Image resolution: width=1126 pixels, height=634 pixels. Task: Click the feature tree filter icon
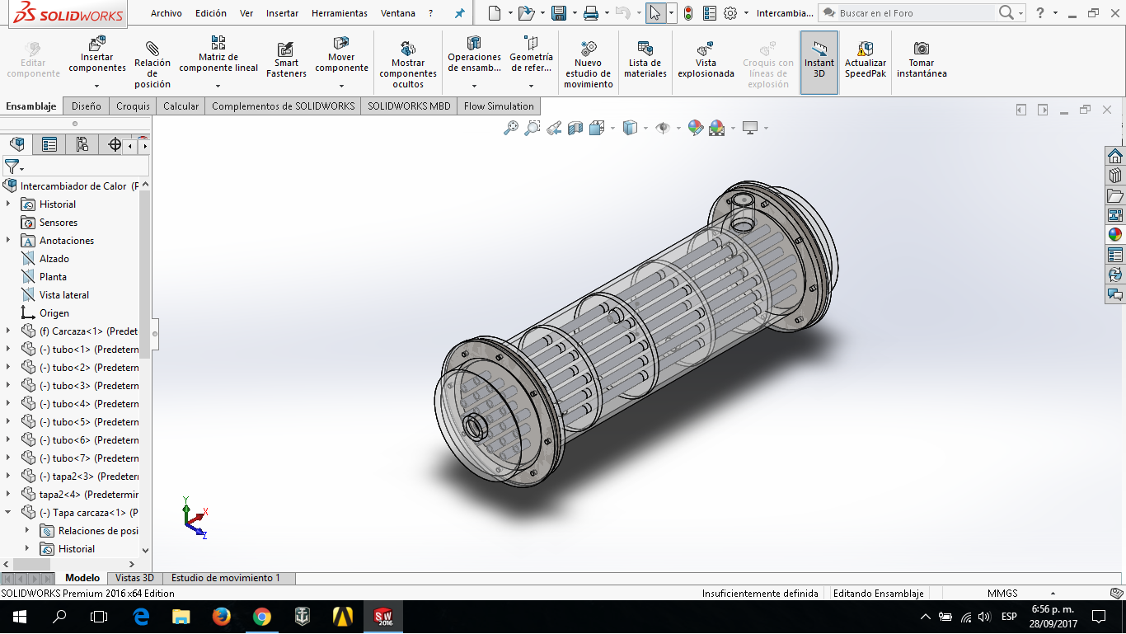(12, 167)
